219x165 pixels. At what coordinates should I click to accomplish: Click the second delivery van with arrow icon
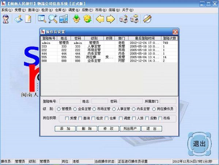134,19
